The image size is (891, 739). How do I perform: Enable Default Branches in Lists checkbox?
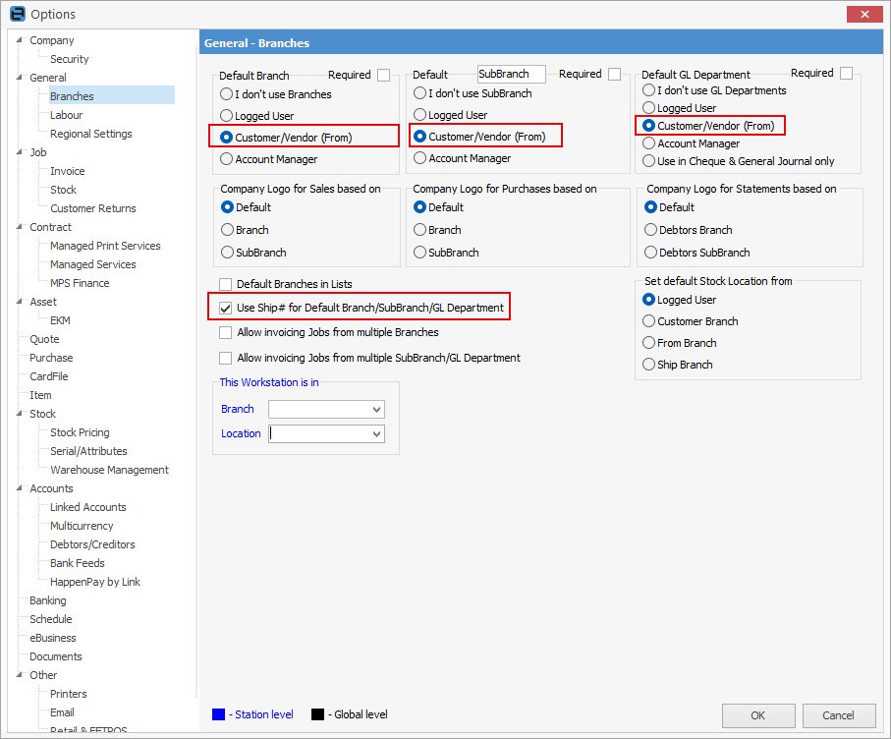[226, 284]
